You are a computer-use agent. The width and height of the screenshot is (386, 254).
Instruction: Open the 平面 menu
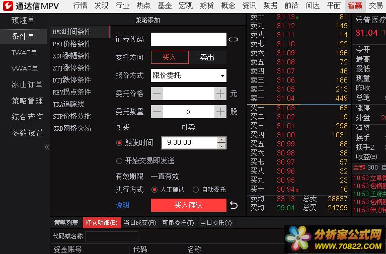tap(334, 6)
